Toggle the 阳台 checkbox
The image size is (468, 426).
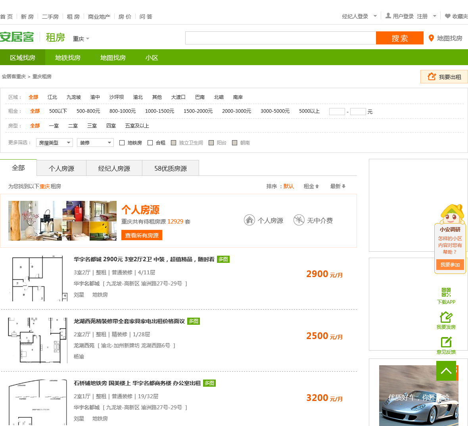click(x=211, y=143)
